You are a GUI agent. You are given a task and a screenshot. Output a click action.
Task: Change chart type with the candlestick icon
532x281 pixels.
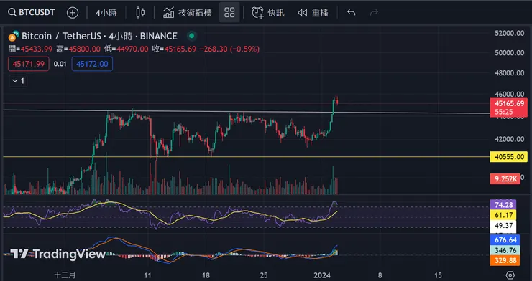point(140,13)
